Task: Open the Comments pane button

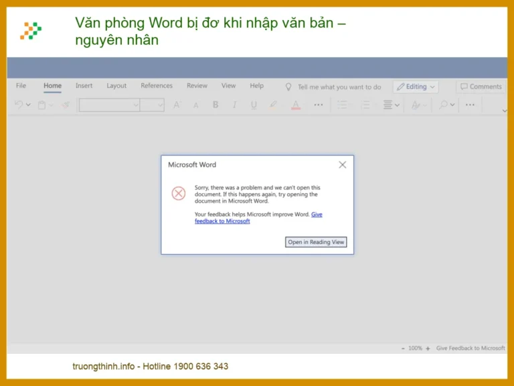Action: pyautogui.click(x=481, y=86)
